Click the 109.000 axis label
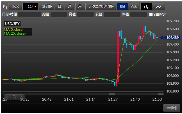Viewport: 182px width, 114px height. [172, 76]
